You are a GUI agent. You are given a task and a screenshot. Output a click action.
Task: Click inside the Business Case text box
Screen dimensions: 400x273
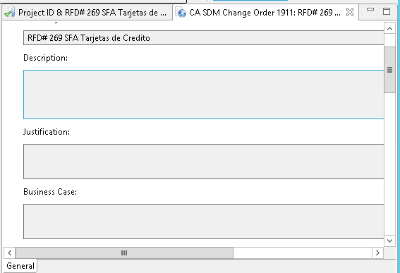[x=204, y=222]
